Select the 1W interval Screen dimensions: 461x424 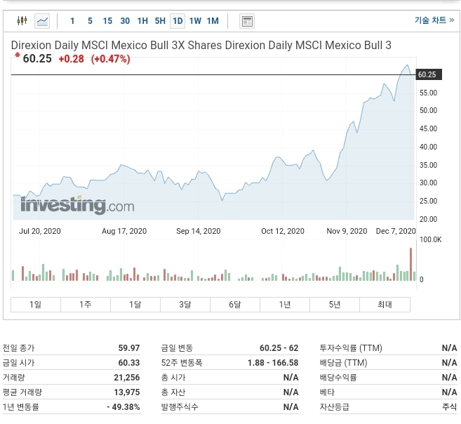tap(195, 21)
